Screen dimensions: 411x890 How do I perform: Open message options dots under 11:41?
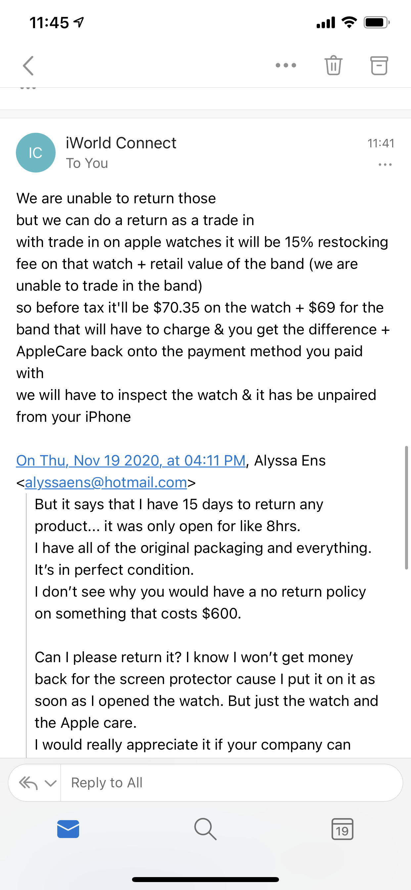click(385, 165)
